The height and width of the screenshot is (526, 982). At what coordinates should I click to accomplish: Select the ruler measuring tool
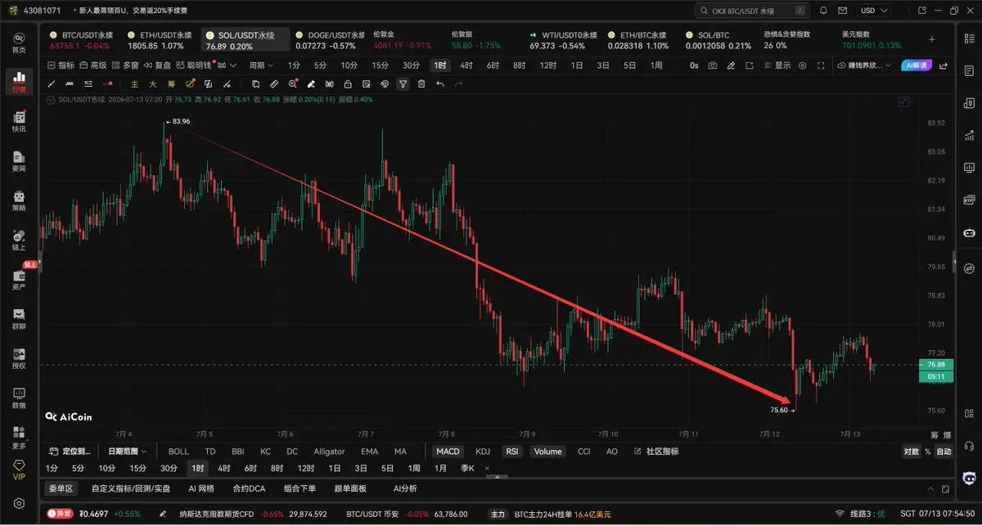coord(273,83)
